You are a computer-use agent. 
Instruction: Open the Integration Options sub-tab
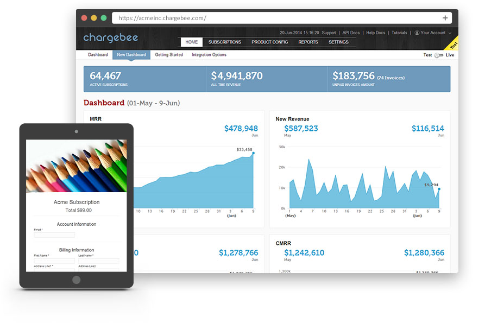(x=209, y=55)
